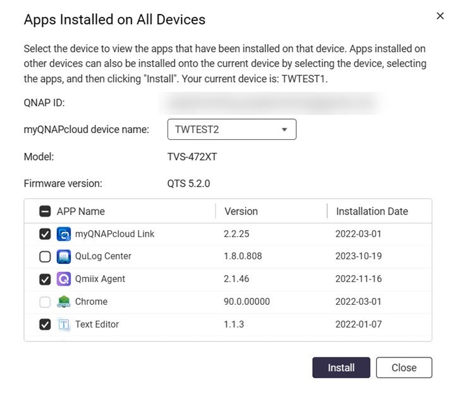Image resolution: width=455 pixels, height=394 pixels.
Task: Click the dropdown arrow next to TWTEST2
Action: (x=284, y=130)
